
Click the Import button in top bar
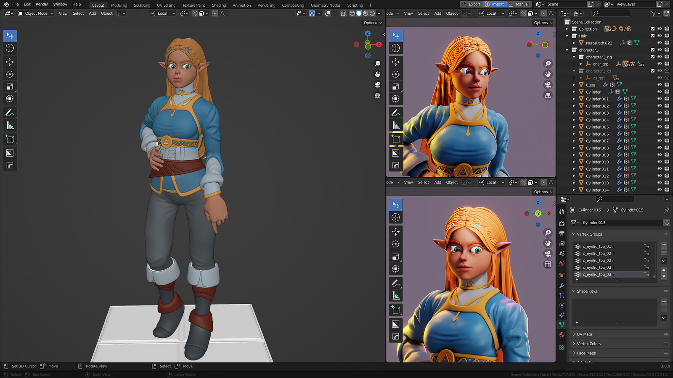pos(495,4)
